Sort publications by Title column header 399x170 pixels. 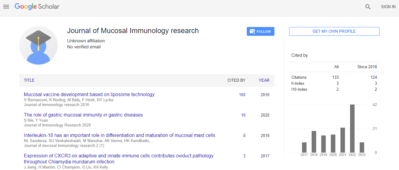[29, 80]
